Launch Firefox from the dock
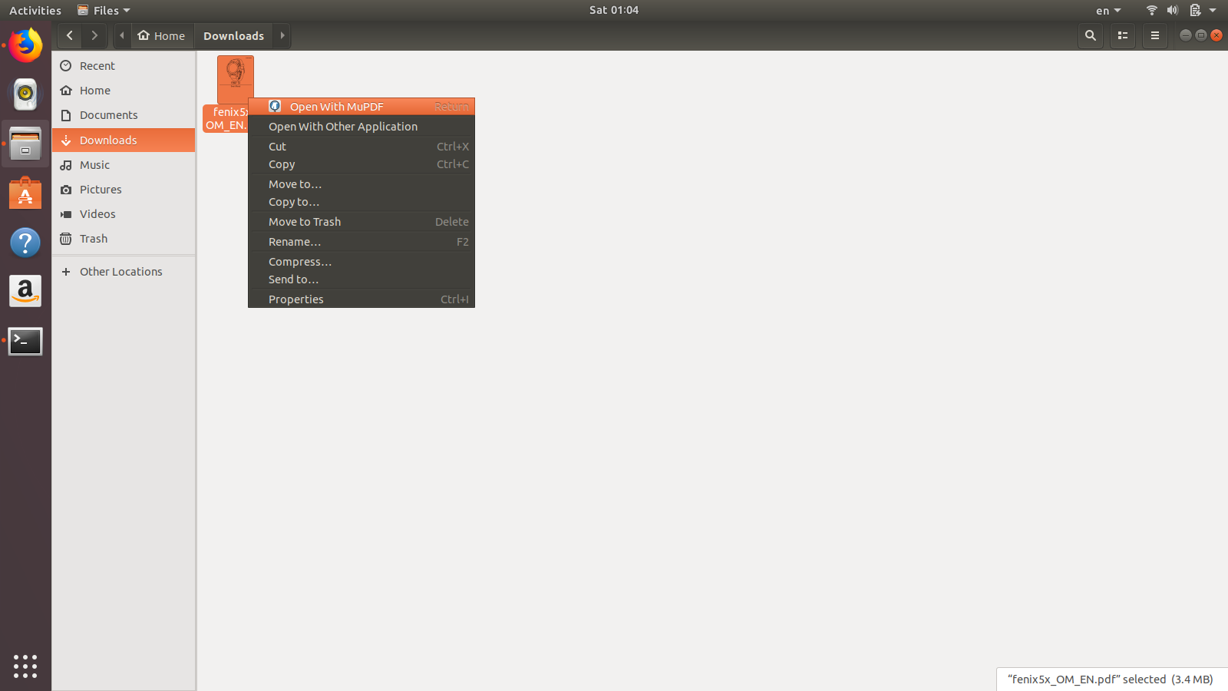 click(25, 45)
